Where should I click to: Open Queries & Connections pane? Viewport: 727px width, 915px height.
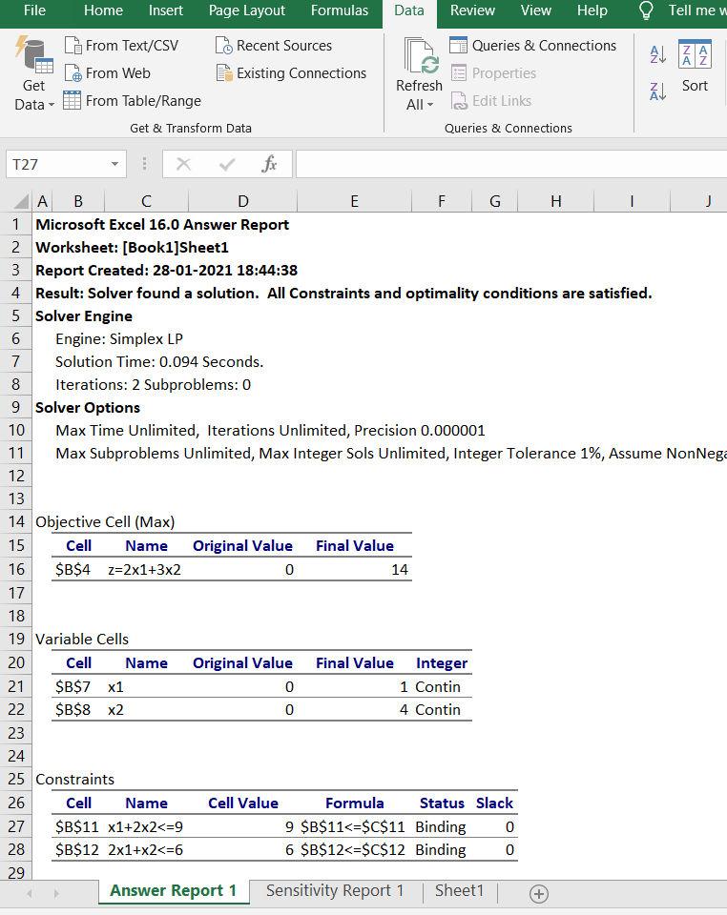click(532, 46)
